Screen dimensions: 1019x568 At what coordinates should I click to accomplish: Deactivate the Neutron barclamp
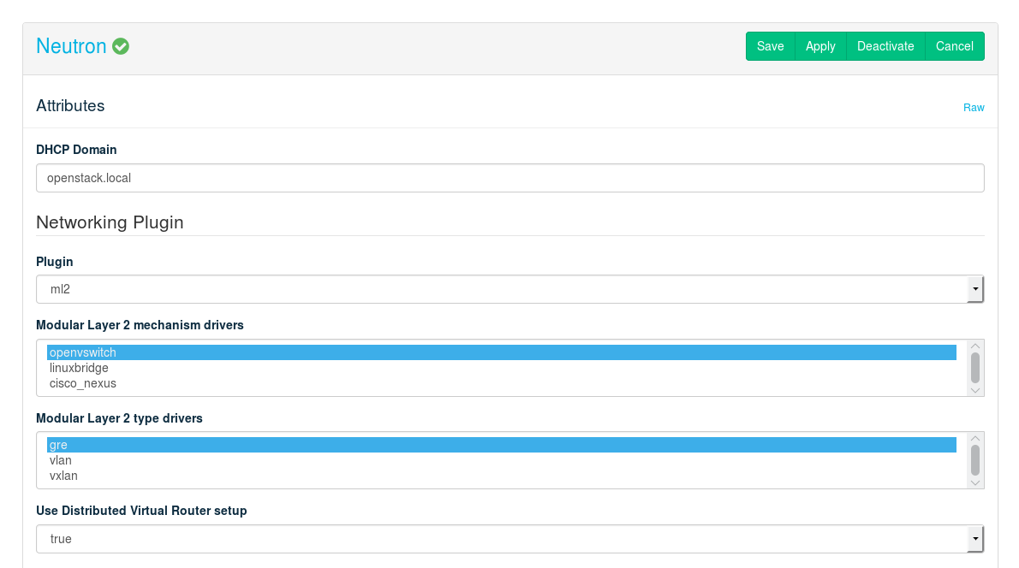pyautogui.click(x=885, y=46)
